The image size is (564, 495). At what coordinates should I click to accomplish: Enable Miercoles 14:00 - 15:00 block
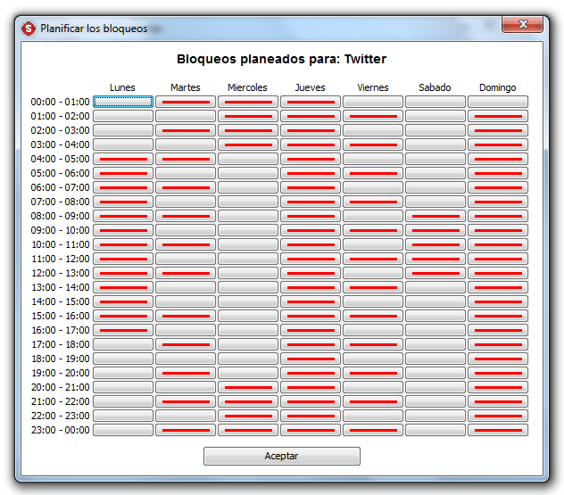click(x=248, y=301)
